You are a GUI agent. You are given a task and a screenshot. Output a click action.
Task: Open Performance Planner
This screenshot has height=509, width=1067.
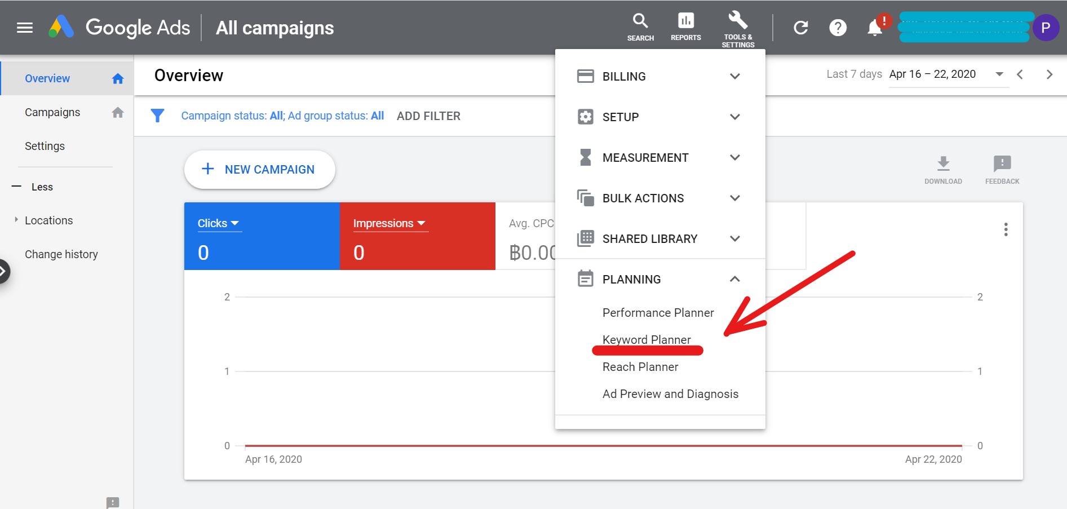point(657,312)
